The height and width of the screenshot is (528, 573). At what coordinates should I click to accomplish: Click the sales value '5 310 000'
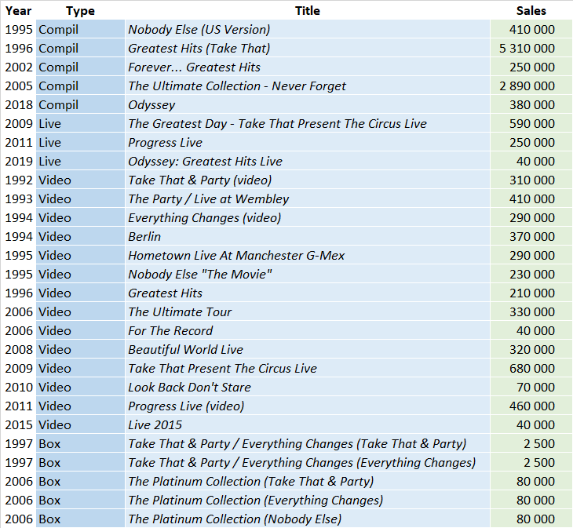pos(527,49)
